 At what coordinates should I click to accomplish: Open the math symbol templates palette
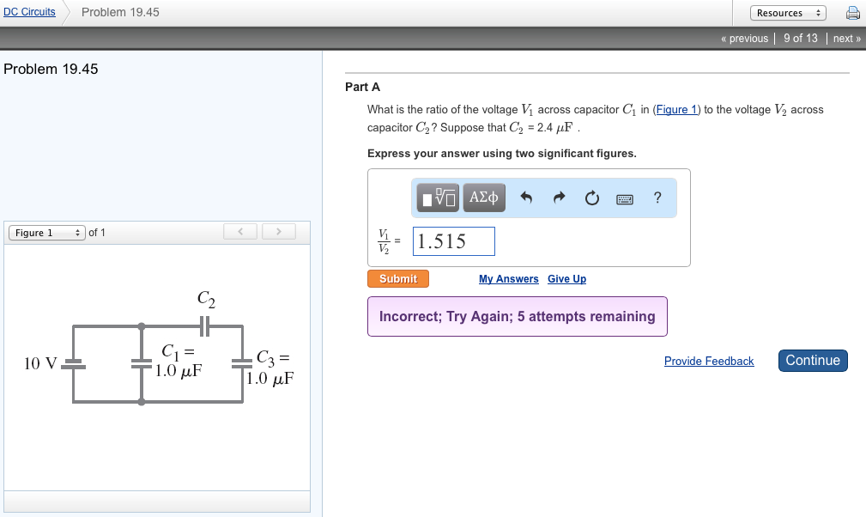pyautogui.click(x=437, y=198)
